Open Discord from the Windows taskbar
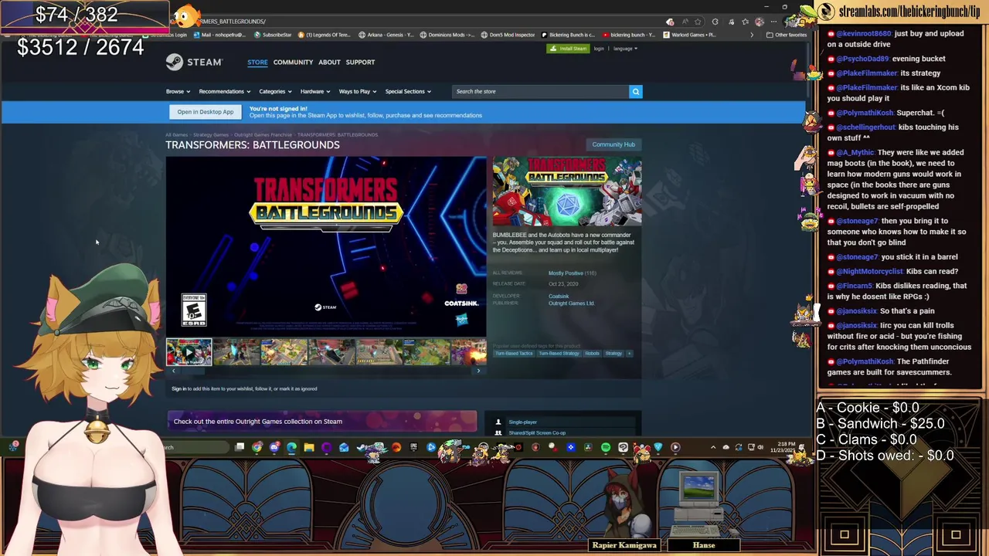Viewport: 989px width, 556px height. (274, 447)
